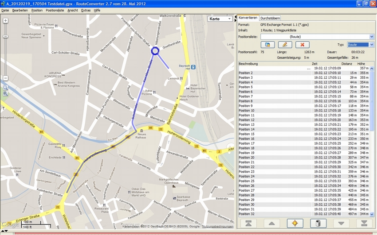Click the map zoom slider handle
377x235 pixels.
(x=5, y=36)
